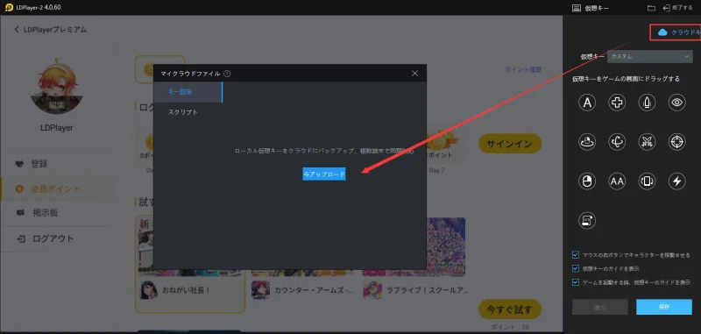Open 掲示板 in the sidebar
This screenshot has width=701, height=334.
57,213
